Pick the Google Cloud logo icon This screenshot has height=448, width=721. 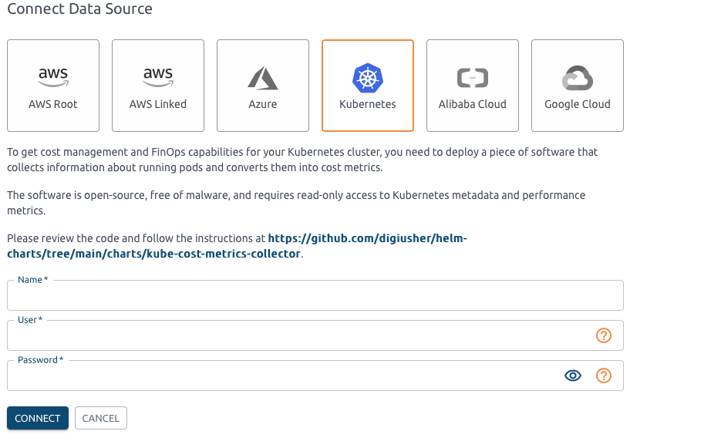[x=578, y=78]
